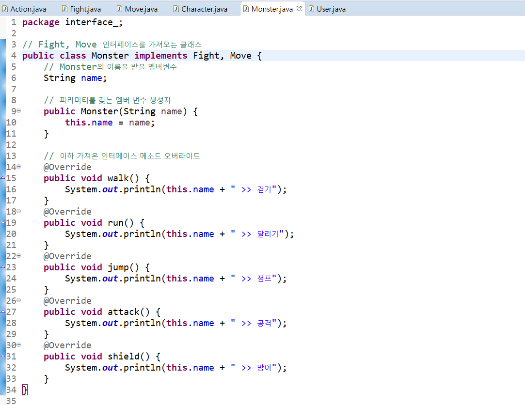This screenshot has height=405, width=525.
Task: Click the Character.java file icon
Action: click(176, 9)
